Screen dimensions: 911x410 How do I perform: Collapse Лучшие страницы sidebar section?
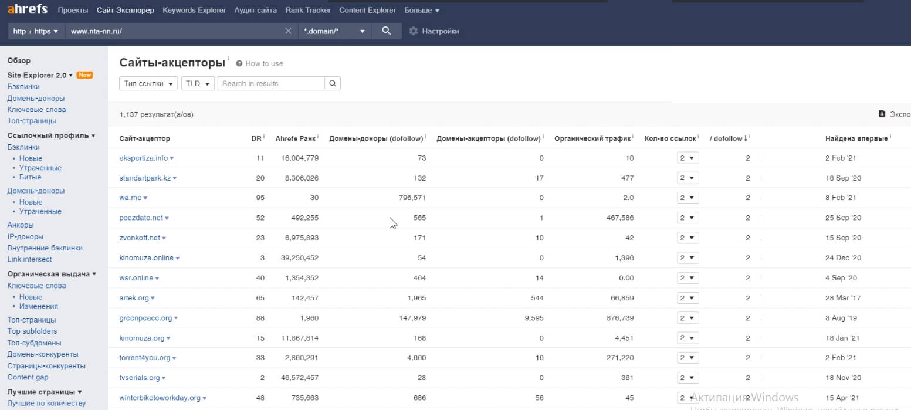click(45, 392)
